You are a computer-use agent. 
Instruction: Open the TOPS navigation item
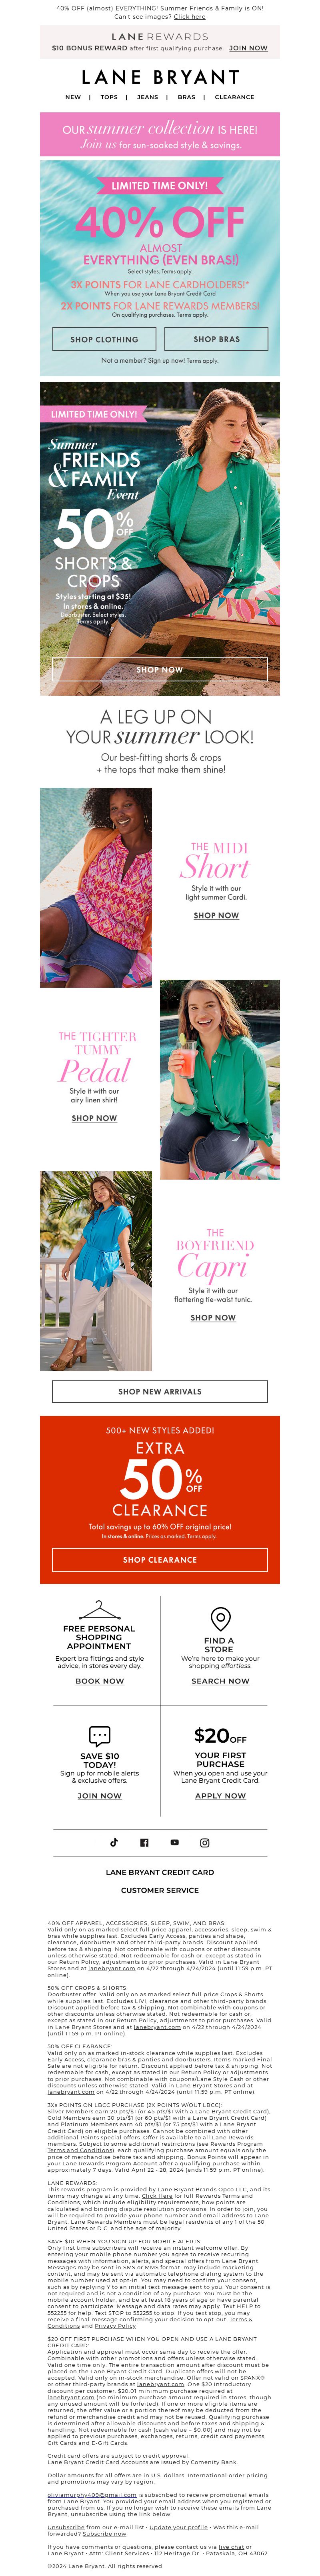tap(109, 98)
